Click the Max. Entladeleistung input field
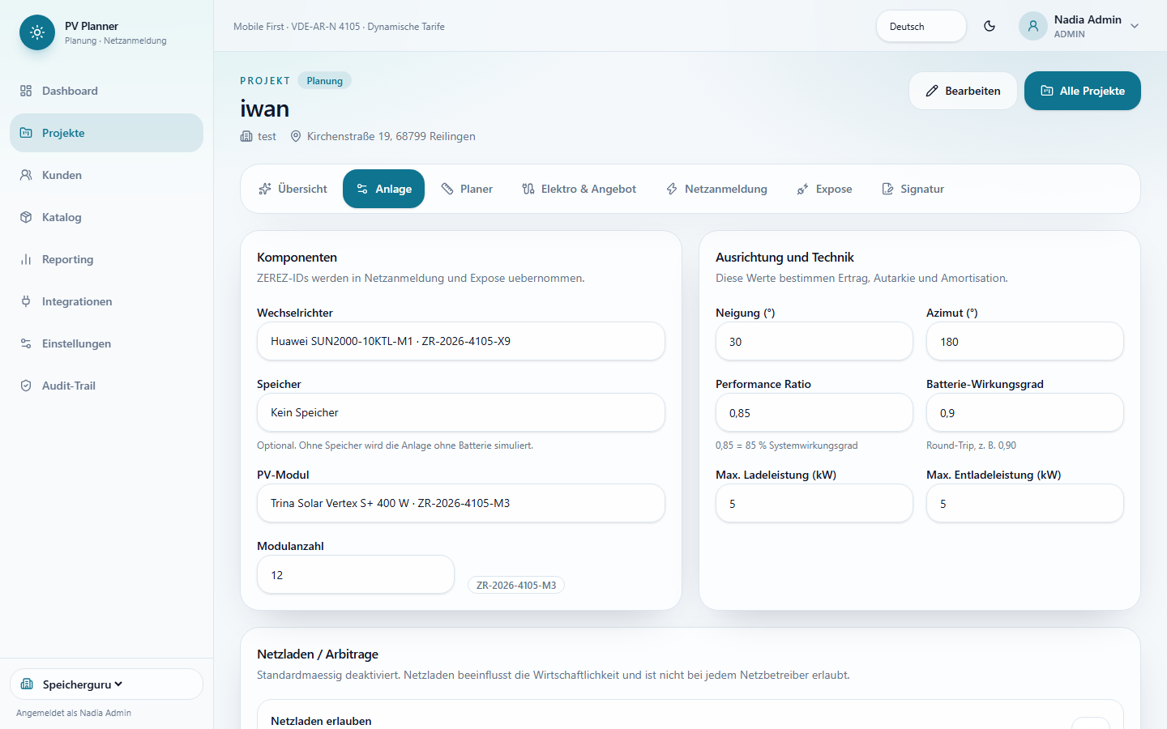The height and width of the screenshot is (729, 1167). coord(1025,503)
